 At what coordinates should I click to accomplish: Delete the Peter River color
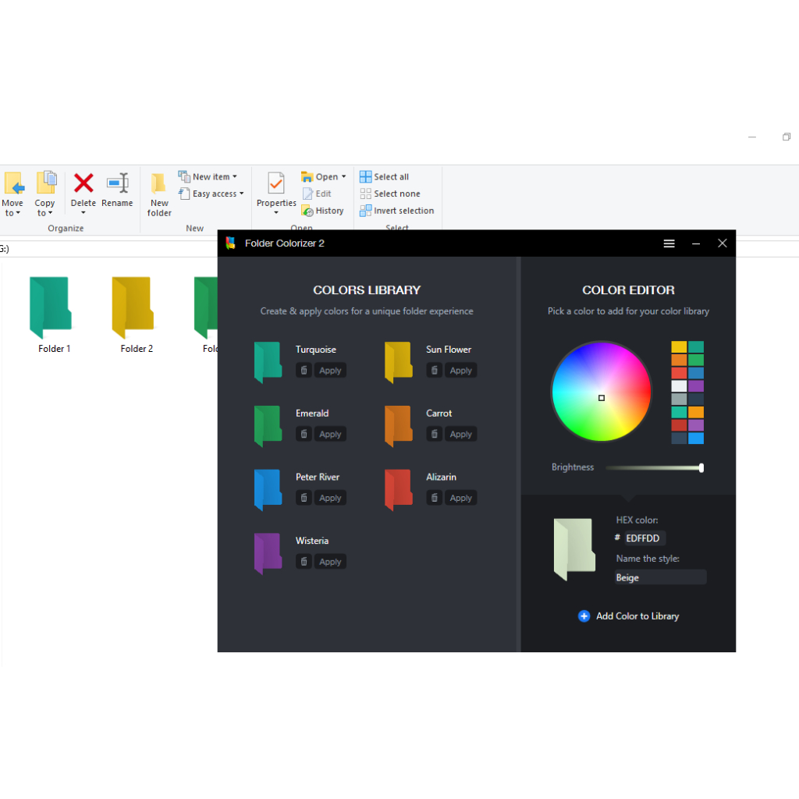point(304,498)
